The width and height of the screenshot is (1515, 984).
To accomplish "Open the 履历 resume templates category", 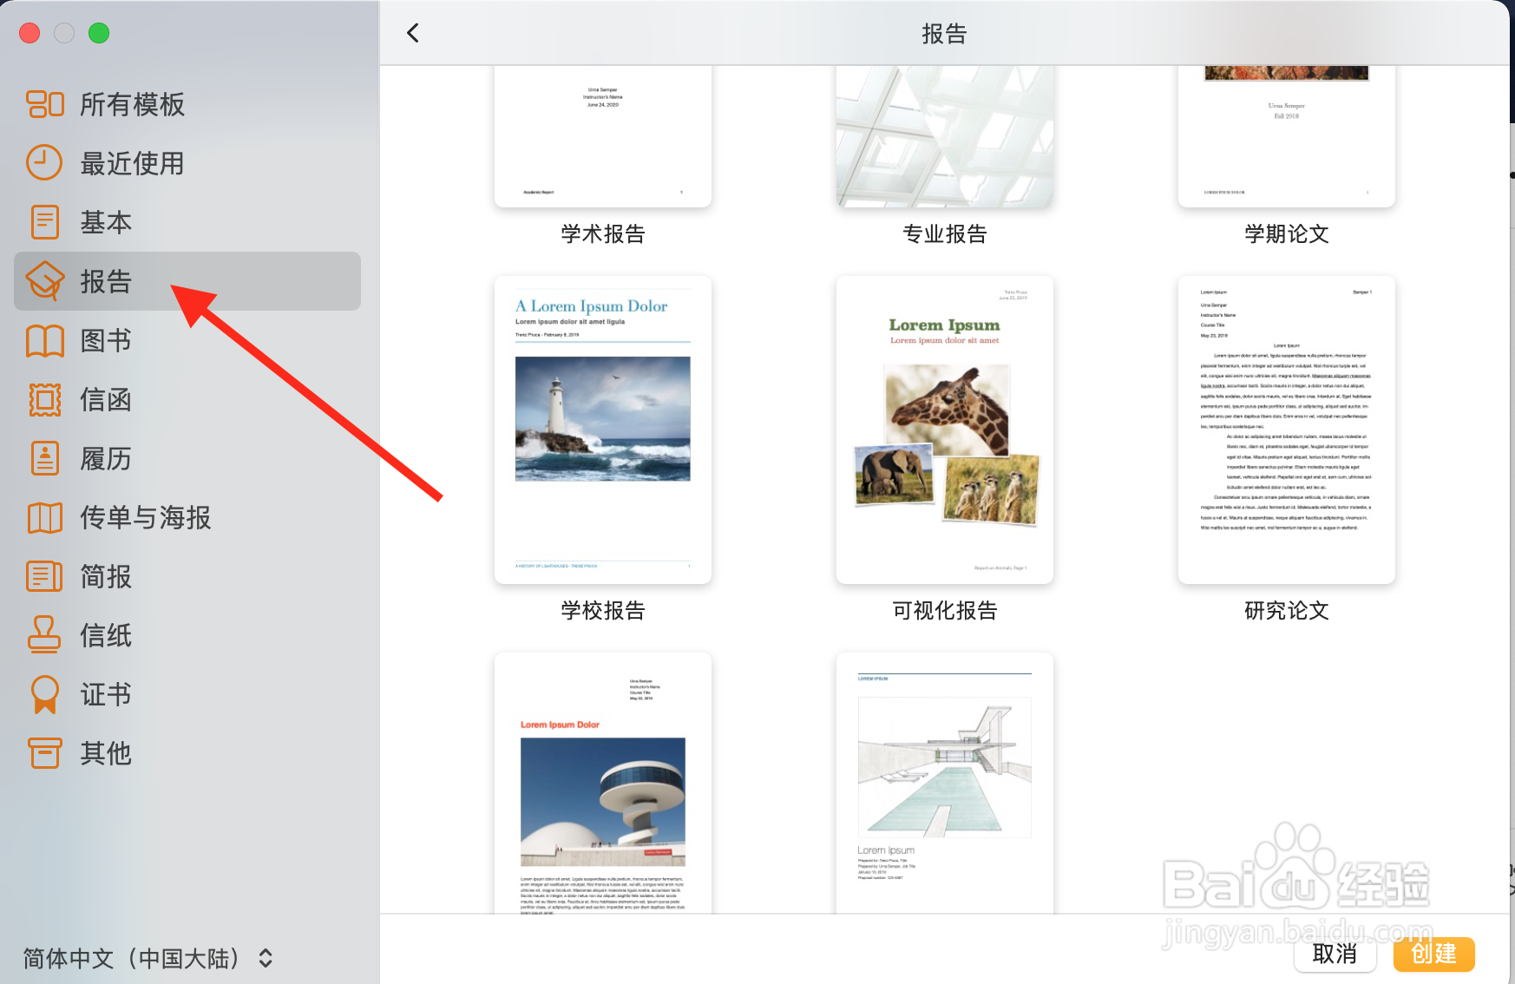I will pos(45,459).
